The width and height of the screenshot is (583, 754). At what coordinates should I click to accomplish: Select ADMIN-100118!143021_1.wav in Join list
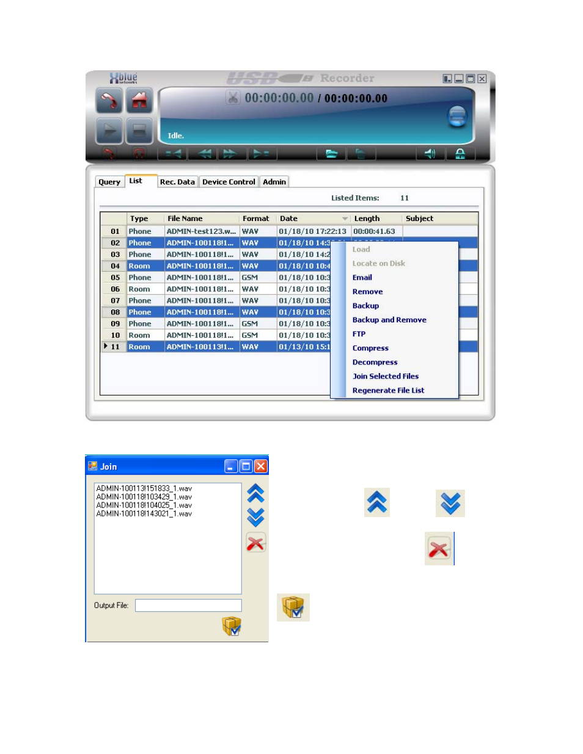144,514
